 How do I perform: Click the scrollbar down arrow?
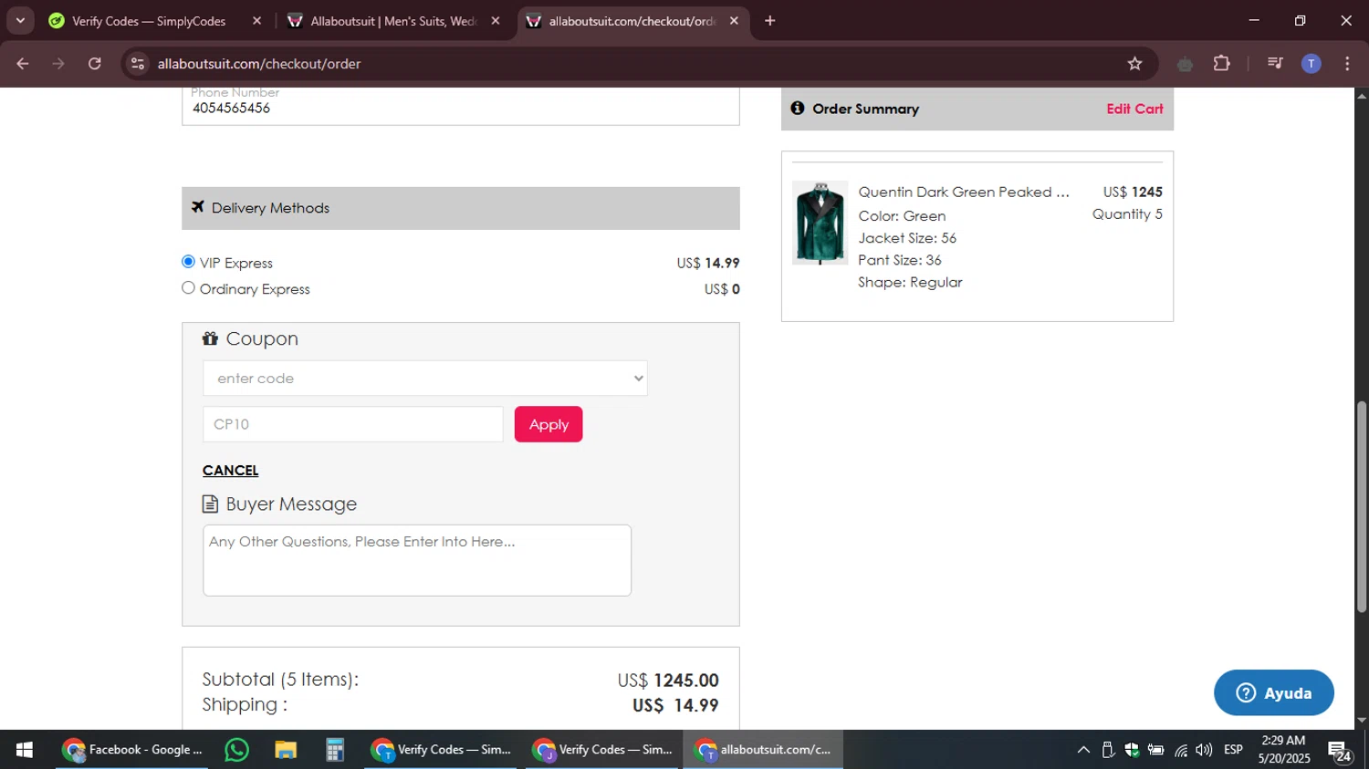(x=1362, y=721)
